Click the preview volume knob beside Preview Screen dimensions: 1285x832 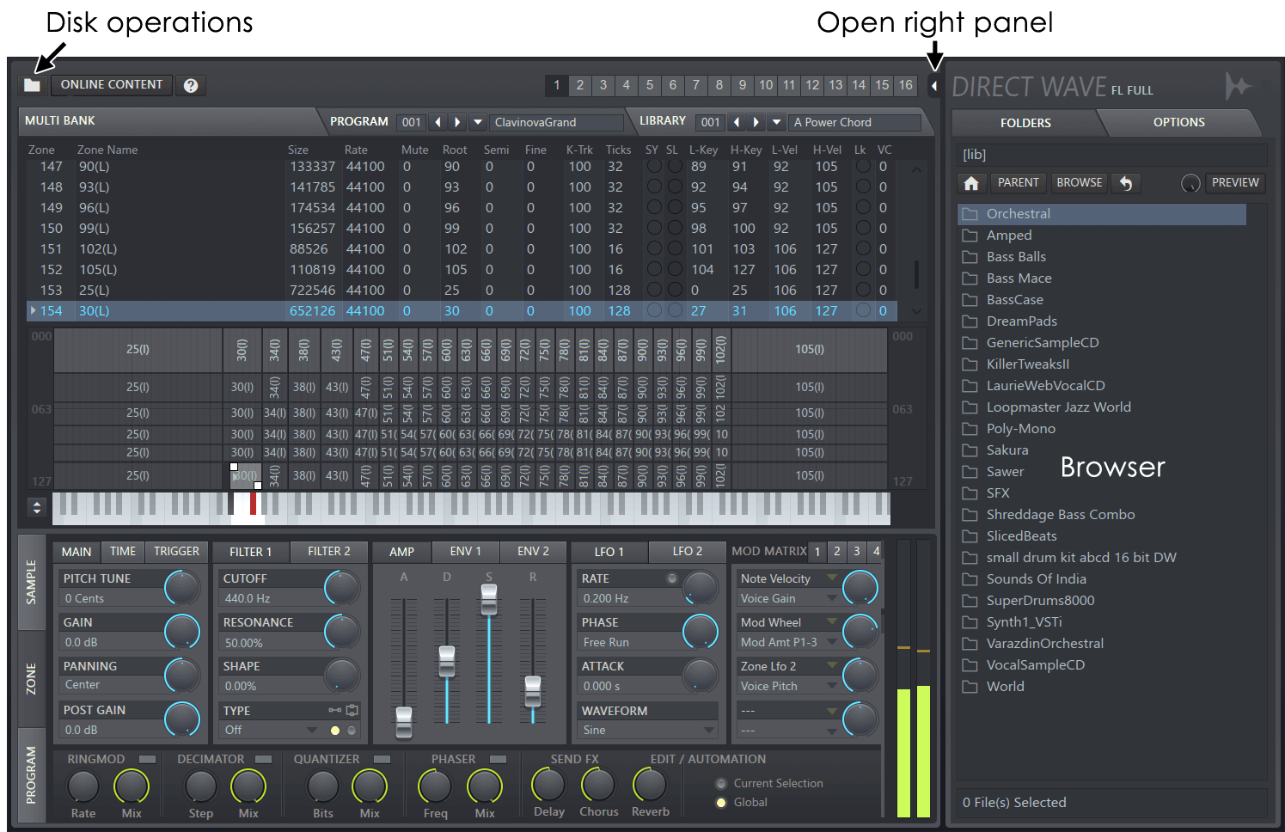point(1190,183)
